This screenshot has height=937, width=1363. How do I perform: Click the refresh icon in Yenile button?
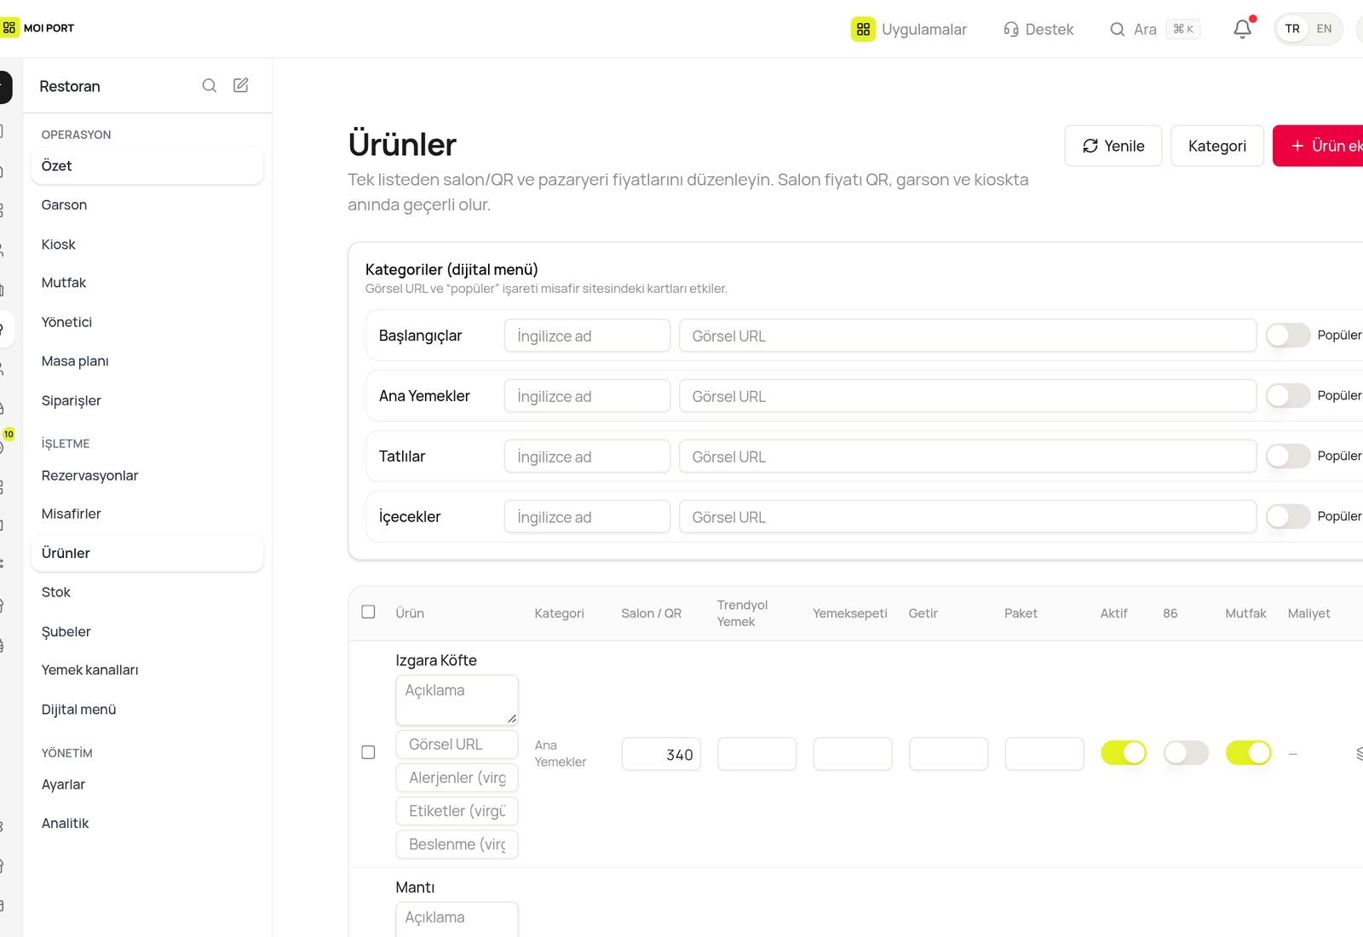(x=1090, y=146)
